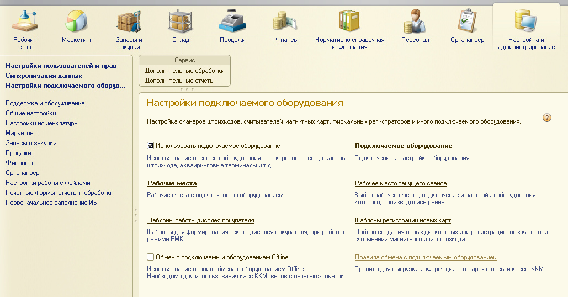568x297 pixels.
Task: Select Настройки пользователей и прав in sidebar
Action: (61, 66)
